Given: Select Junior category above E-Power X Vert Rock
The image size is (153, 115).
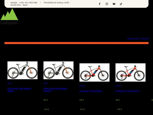Looking at the screenshot, I should click(x=82, y=86).
